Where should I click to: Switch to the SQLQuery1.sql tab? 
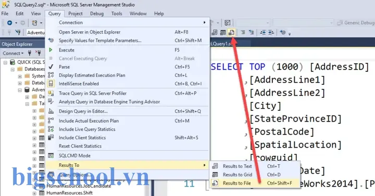230,44
